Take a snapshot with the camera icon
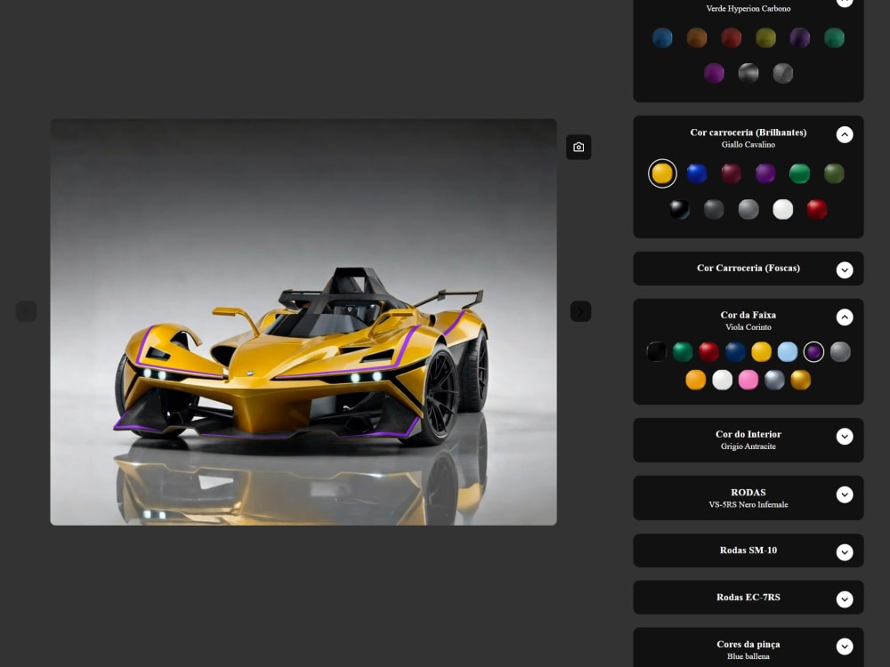The height and width of the screenshot is (667, 890). [578, 147]
